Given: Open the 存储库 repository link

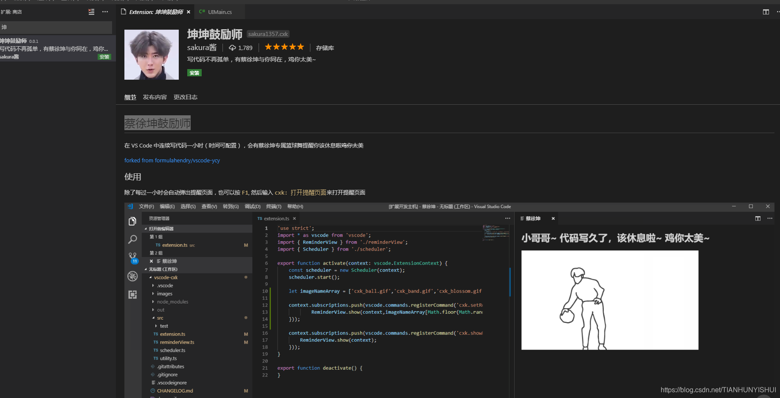Looking at the screenshot, I should (325, 48).
